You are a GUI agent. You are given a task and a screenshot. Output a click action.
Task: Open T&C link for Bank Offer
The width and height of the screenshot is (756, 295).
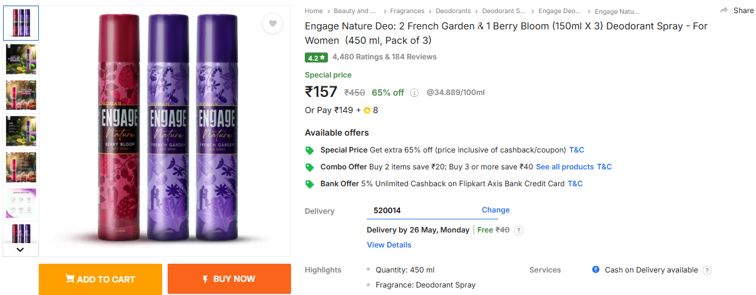click(x=575, y=184)
